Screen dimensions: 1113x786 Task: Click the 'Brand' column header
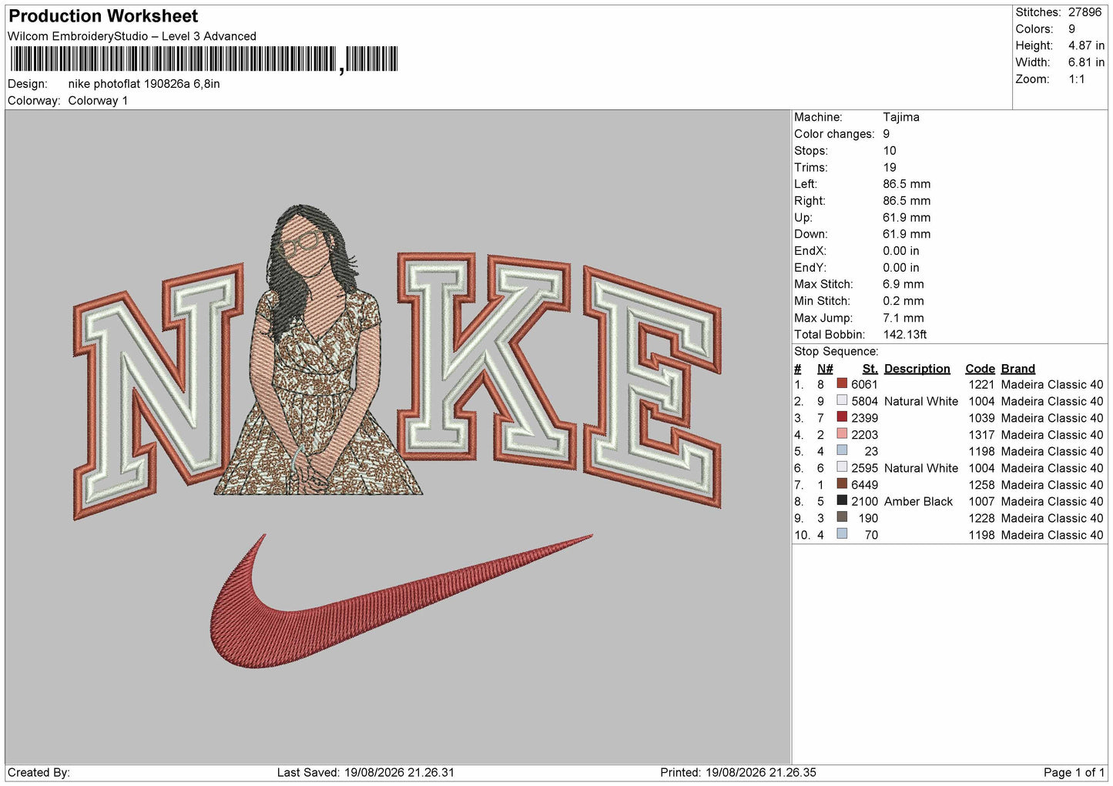tap(1017, 369)
